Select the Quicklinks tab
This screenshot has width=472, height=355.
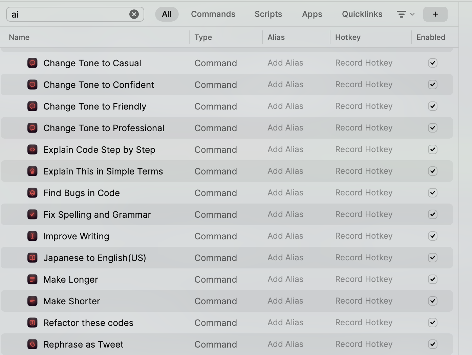[362, 14]
